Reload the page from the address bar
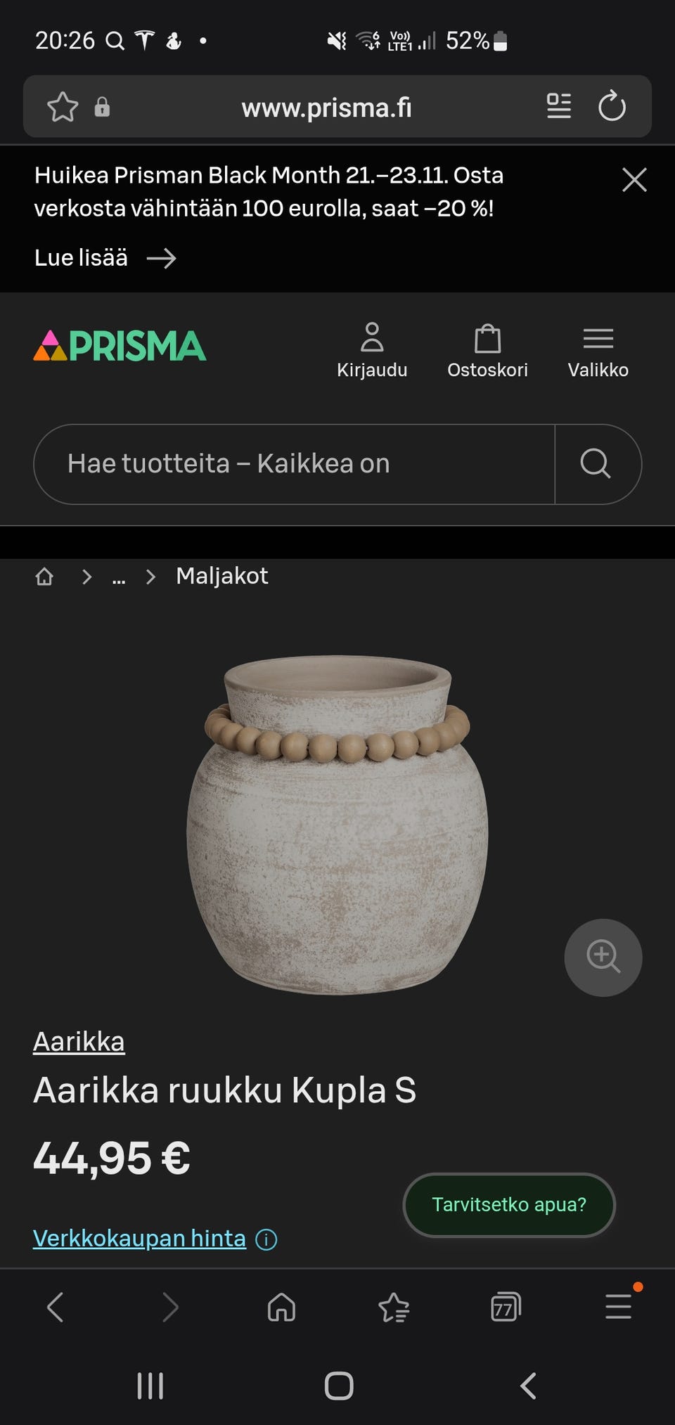 click(612, 106)
